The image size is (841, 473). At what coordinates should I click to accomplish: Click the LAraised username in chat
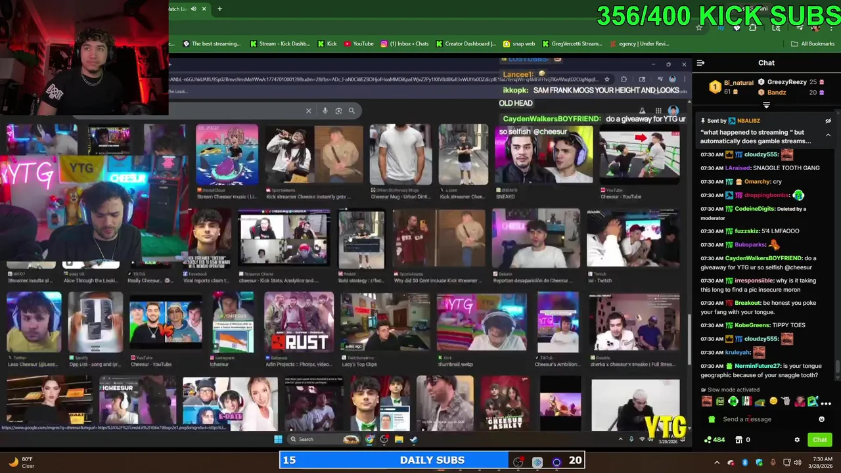[738, 168]
